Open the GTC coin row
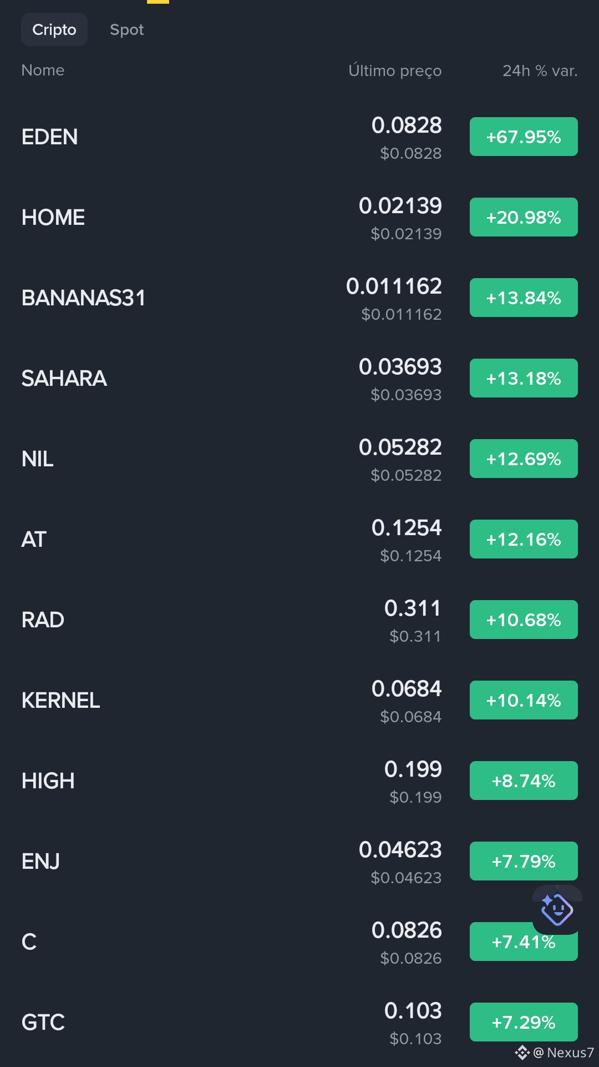599x1067 pixels. (299, 1023)
